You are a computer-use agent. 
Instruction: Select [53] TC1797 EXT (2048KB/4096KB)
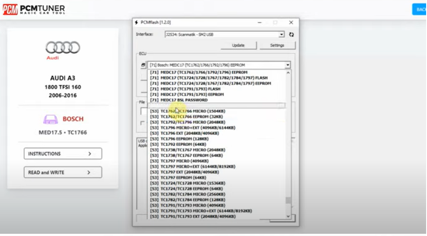[x=217, y=172]
